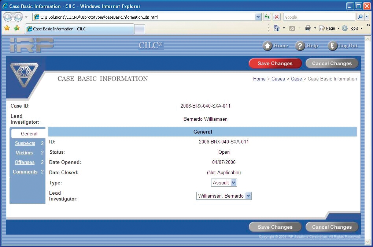Click the RSS feed icon
Screen dimensions: 373x247
[291, 28]
